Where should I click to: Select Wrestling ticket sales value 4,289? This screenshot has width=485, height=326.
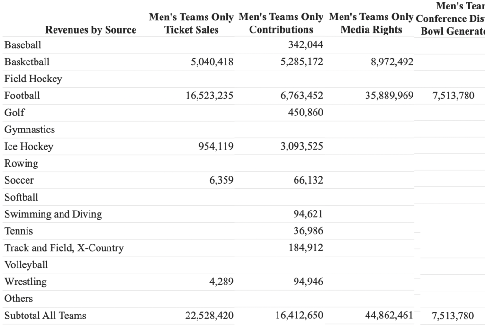tap(221, 282)
